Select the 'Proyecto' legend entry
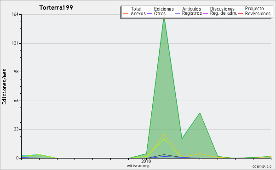 254,9
